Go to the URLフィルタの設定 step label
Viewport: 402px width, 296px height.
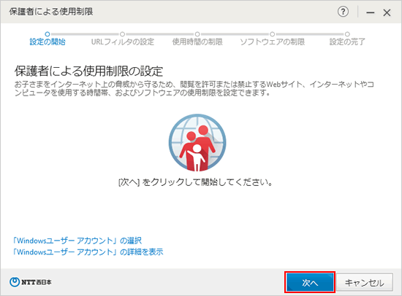(x=123, y=42)
